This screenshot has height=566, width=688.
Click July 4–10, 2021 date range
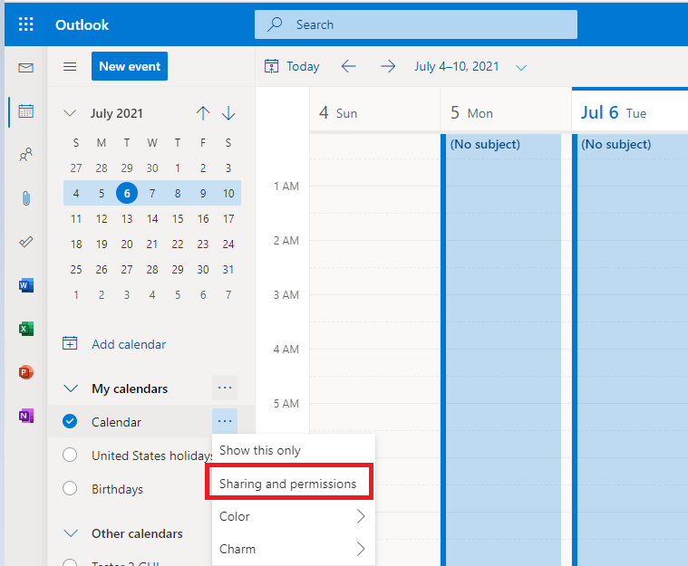click(x=457, y=66)
